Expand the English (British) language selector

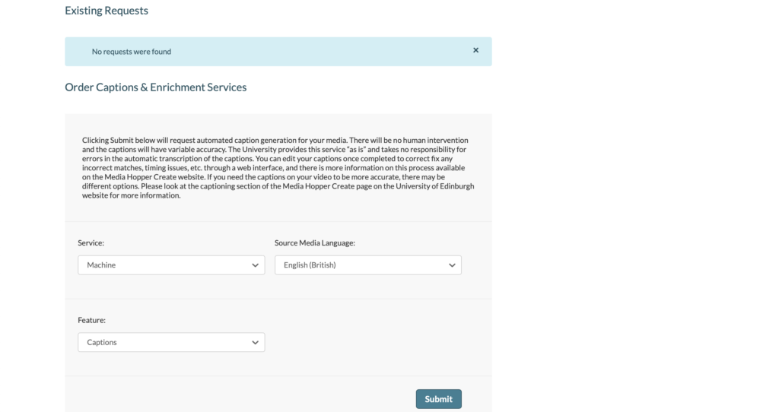tap(367, 265)
